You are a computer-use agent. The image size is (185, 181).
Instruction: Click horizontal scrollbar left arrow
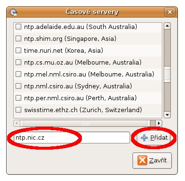(17, 123)
